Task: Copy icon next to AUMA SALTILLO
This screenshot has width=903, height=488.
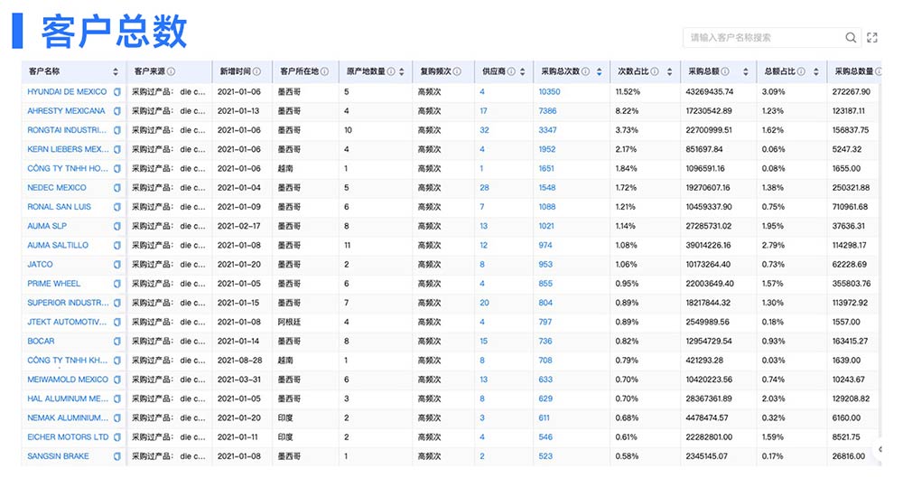Action: [116, 246]
